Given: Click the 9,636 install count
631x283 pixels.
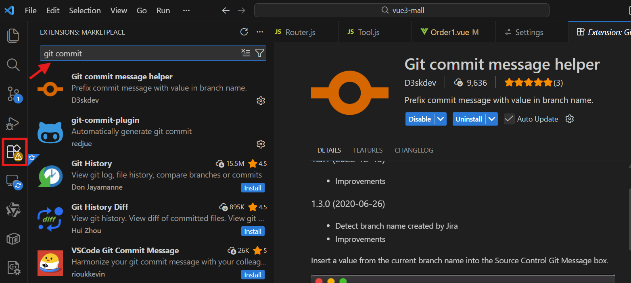Looking at the screenshot, I should tap(470, 83).
